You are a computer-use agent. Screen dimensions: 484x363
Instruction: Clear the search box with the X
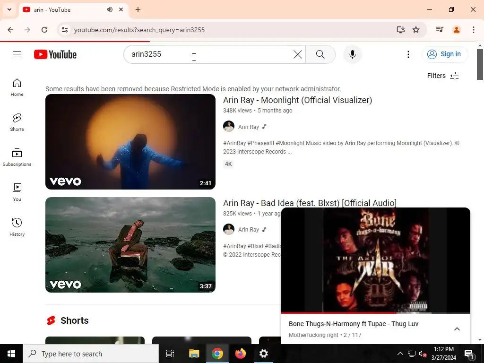(x=298, y=54)
